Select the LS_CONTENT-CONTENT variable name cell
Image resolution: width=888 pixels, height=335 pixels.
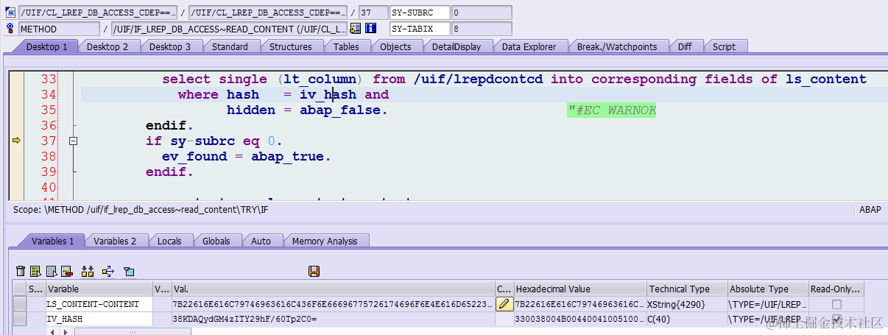pos(99,303)
